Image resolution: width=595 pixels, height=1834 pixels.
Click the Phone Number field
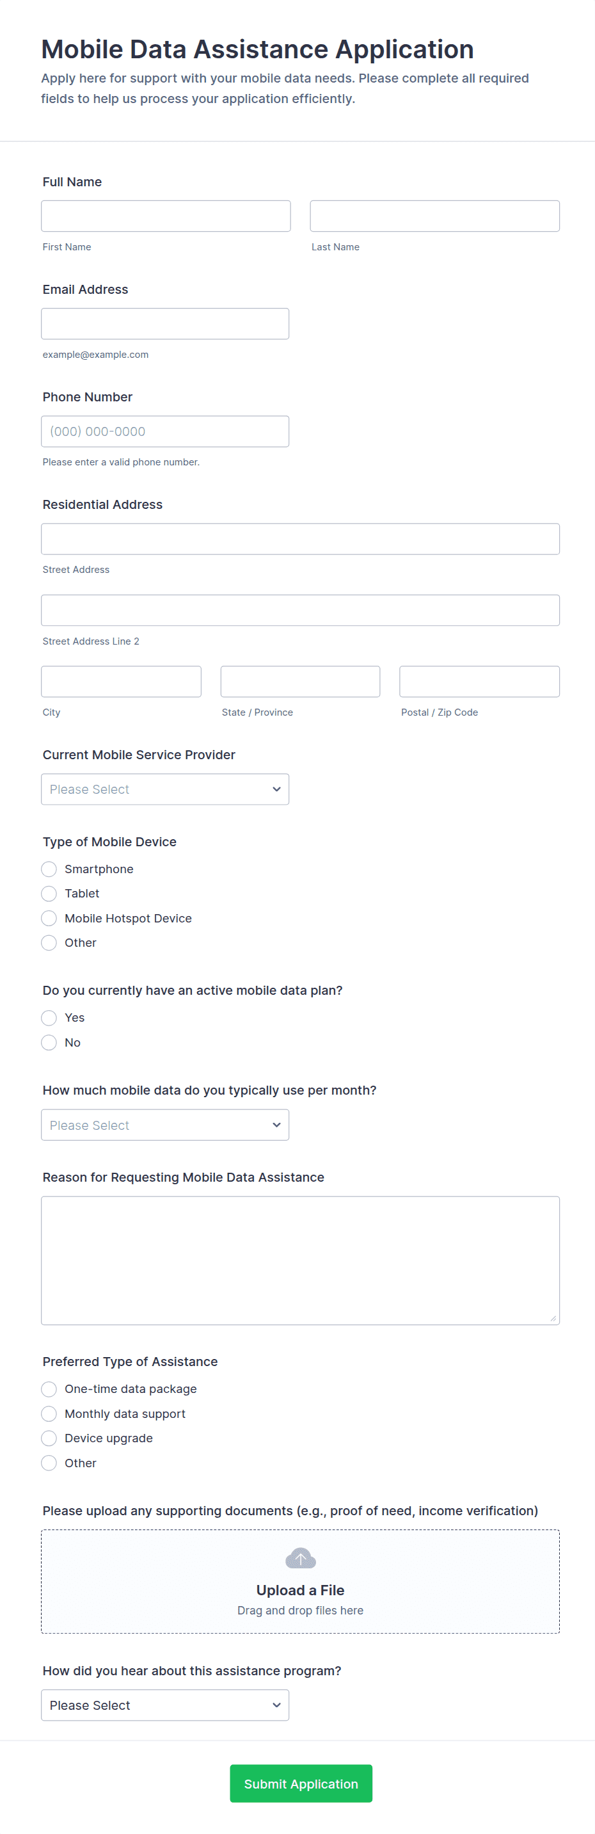point(165,431)
